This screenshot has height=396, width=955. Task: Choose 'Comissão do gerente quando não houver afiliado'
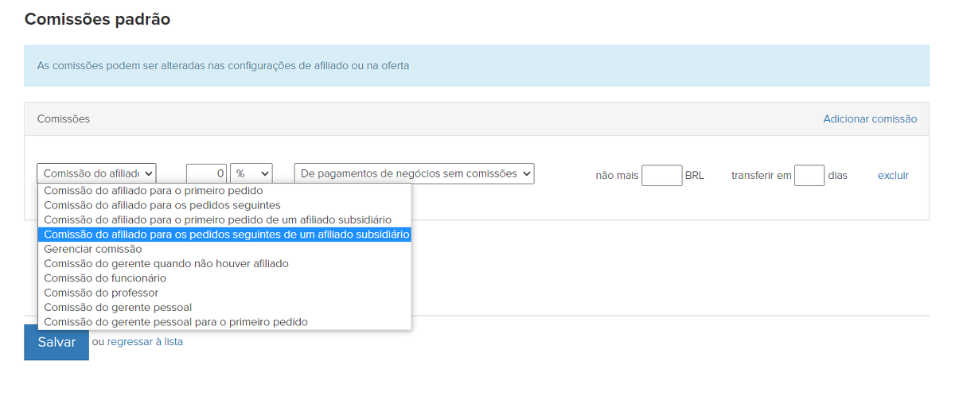tap(166, 263)
